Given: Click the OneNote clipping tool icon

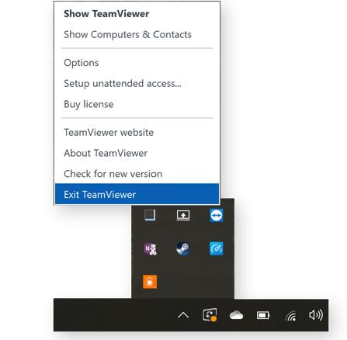Looking at the screenshot, I should click(x=150, y=249).
